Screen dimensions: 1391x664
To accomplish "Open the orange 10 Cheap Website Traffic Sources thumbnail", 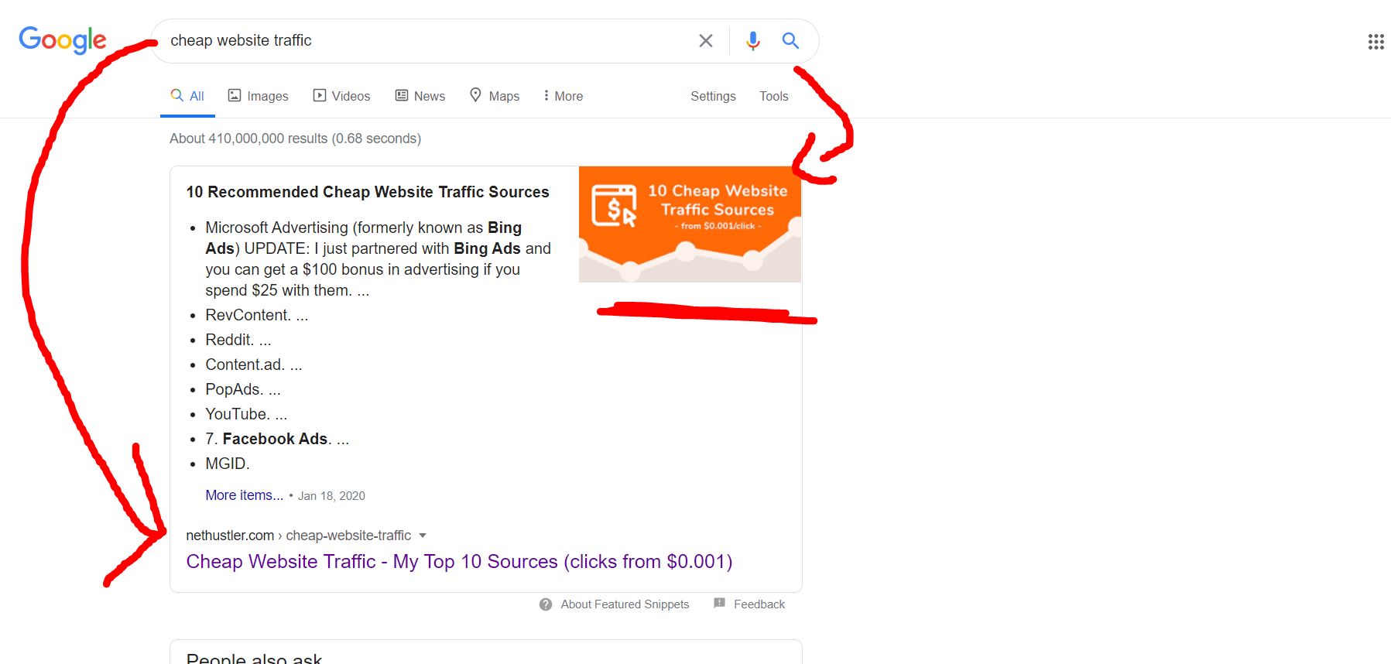I will (690, 224).
